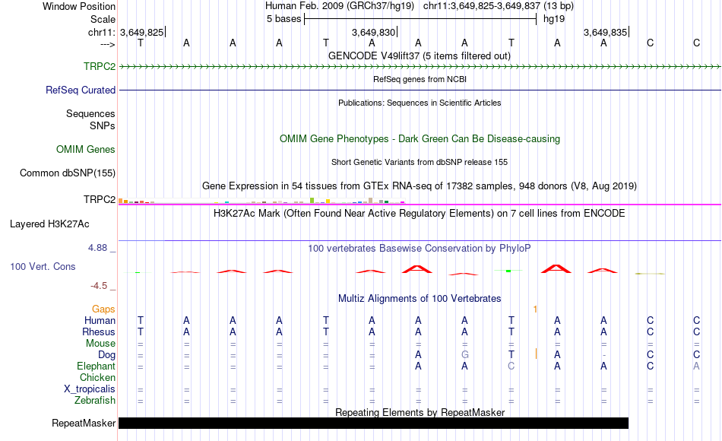Image resolution: width=722 pixels, height=441 pixels.
Task: Click the green TRPC2 GENCODE track label
Action: (100, 66)
